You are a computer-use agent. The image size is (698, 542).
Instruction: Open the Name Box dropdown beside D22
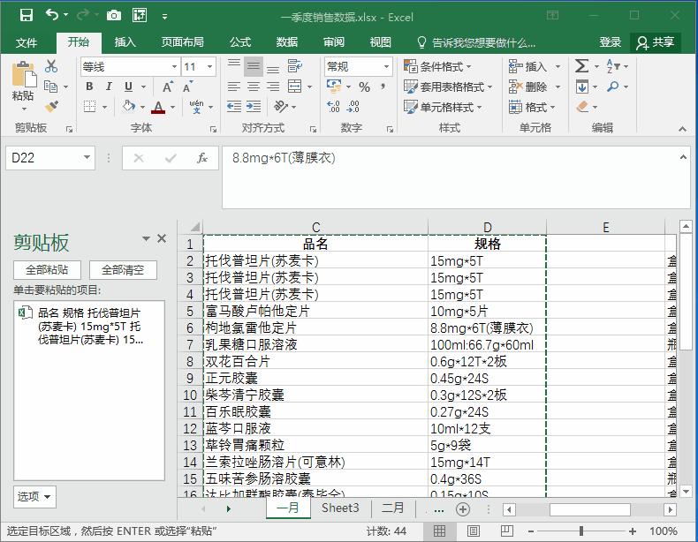(87, 157)
